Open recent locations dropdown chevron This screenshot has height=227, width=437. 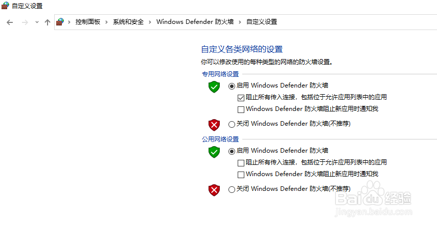37,22
